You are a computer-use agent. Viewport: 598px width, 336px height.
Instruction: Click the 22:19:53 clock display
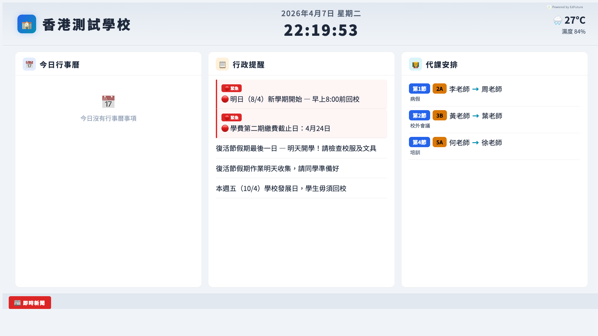pyautogui.click(x=321, y=30)
